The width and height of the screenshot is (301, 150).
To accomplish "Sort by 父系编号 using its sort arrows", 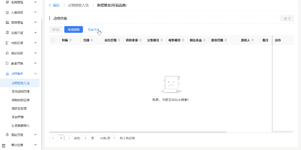I will pyautogui.click(x=162, y=40).
